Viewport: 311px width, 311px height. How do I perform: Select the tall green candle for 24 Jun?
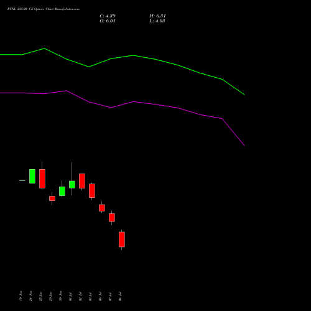point(32,176)
